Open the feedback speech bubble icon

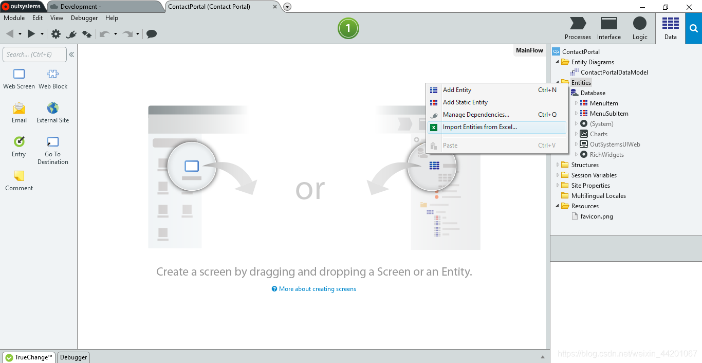click(x=152, y=34)
